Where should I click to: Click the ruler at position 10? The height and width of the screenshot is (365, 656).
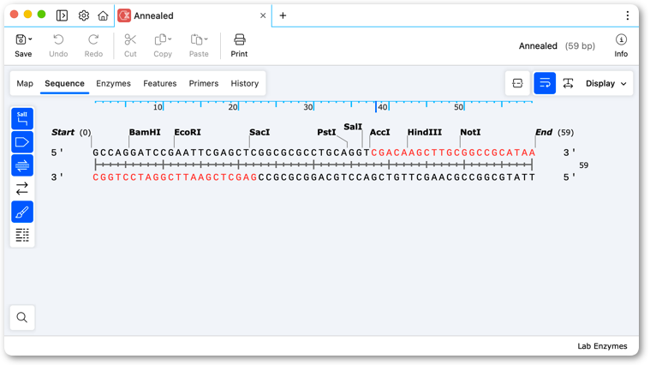158,107
